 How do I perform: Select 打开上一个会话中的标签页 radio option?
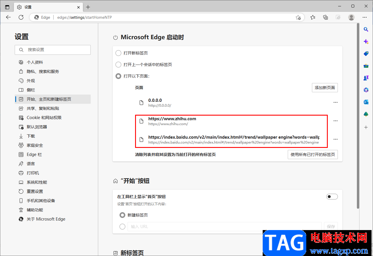click(118, 65)
